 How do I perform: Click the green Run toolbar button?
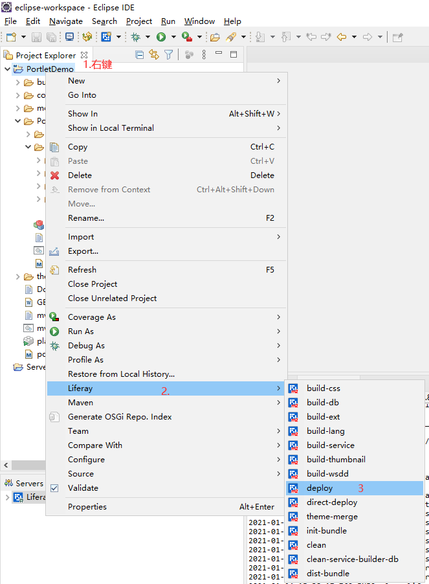click(x=161, y=37)
